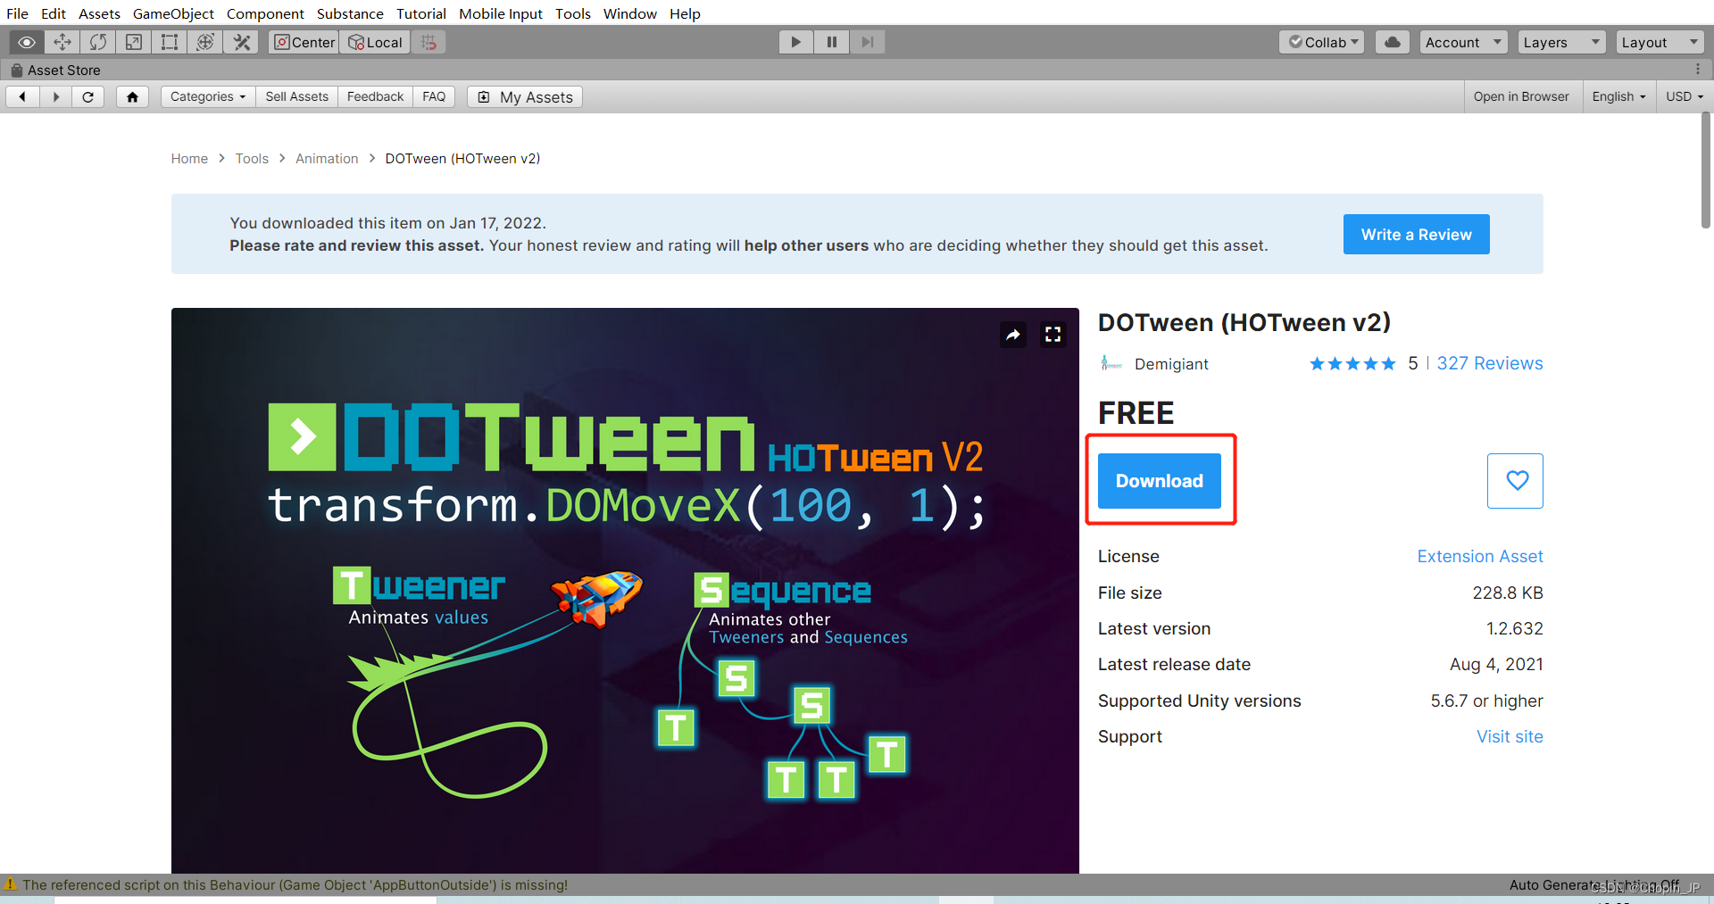Click the blue Download button

click(x=1159, y=481)
